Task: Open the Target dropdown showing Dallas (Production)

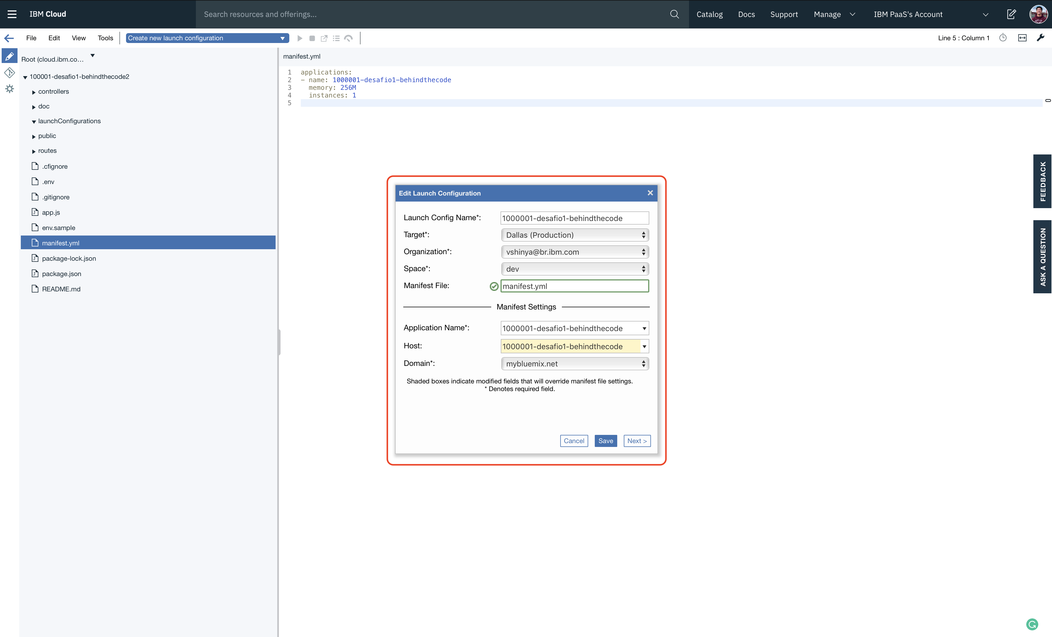Action: pos(575,235)
